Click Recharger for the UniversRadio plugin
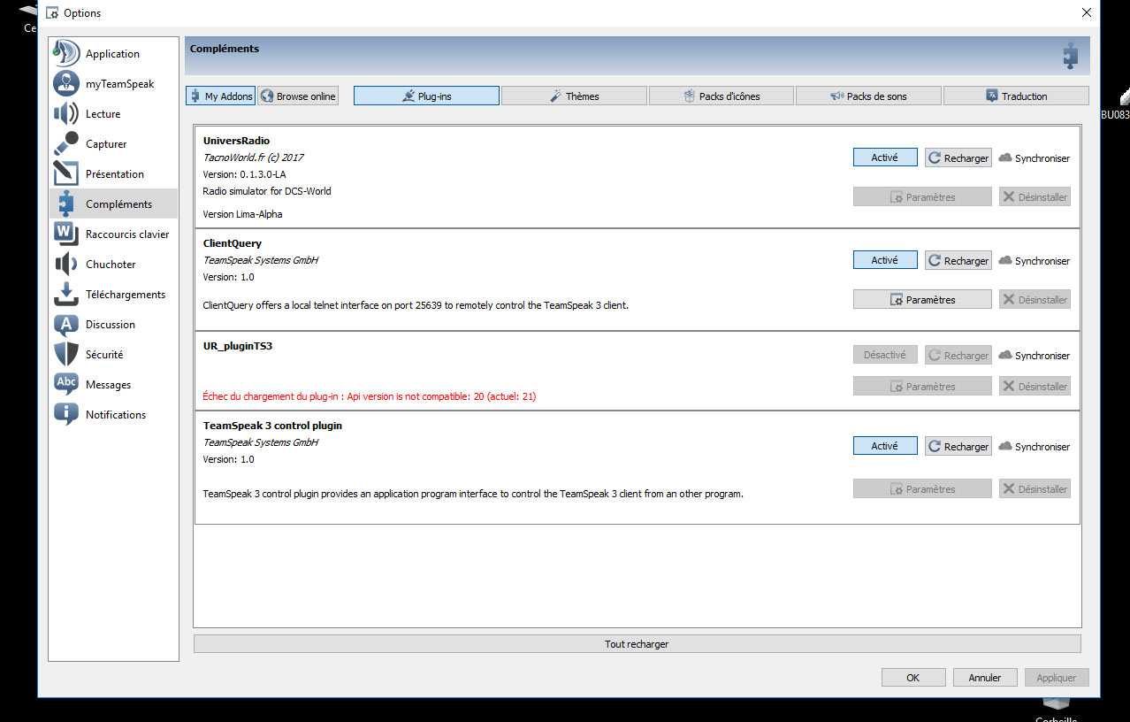This screenshot has height=722, width=1130. pos(958,158)
